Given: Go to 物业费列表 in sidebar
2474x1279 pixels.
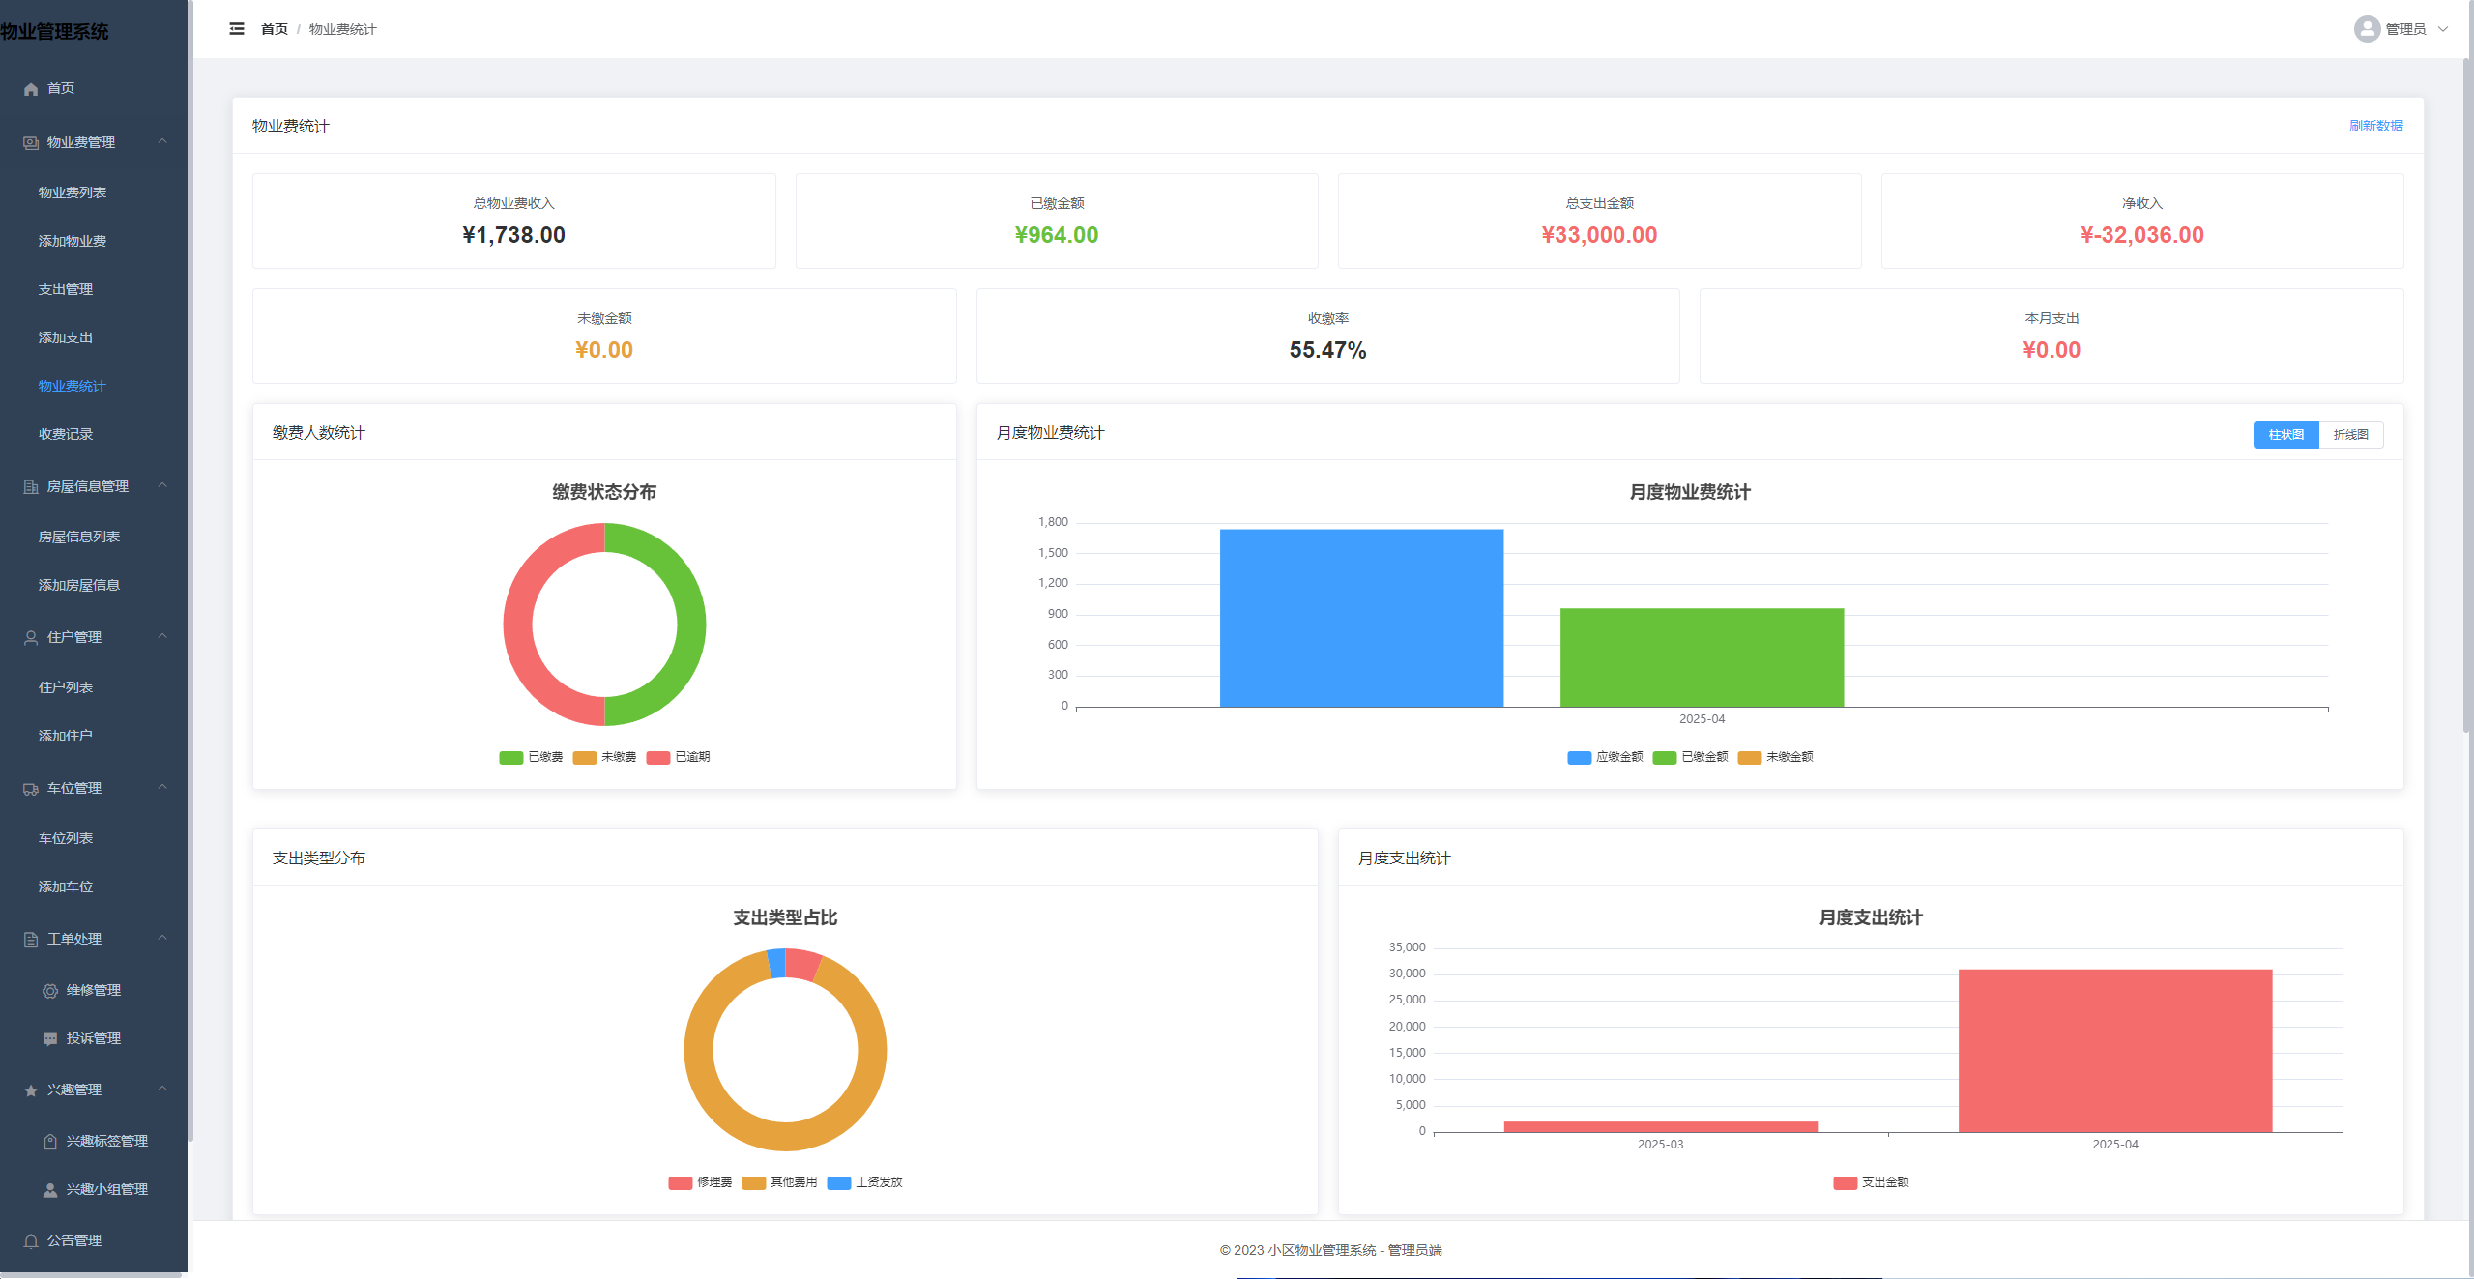Looking at the screenshot, I should click(x=73, y=192).
